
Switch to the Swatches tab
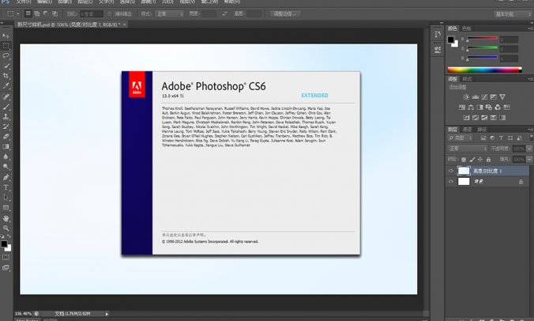(x=467, y=28)
